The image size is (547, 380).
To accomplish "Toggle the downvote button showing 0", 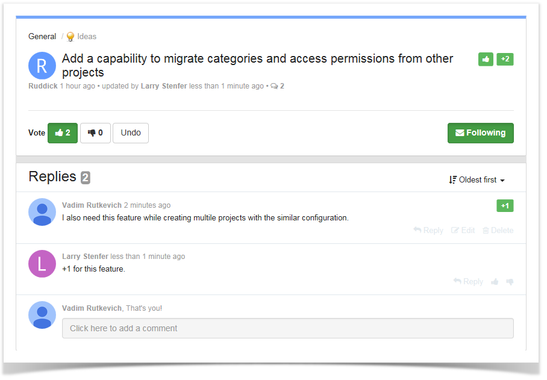I will point(95,133).
